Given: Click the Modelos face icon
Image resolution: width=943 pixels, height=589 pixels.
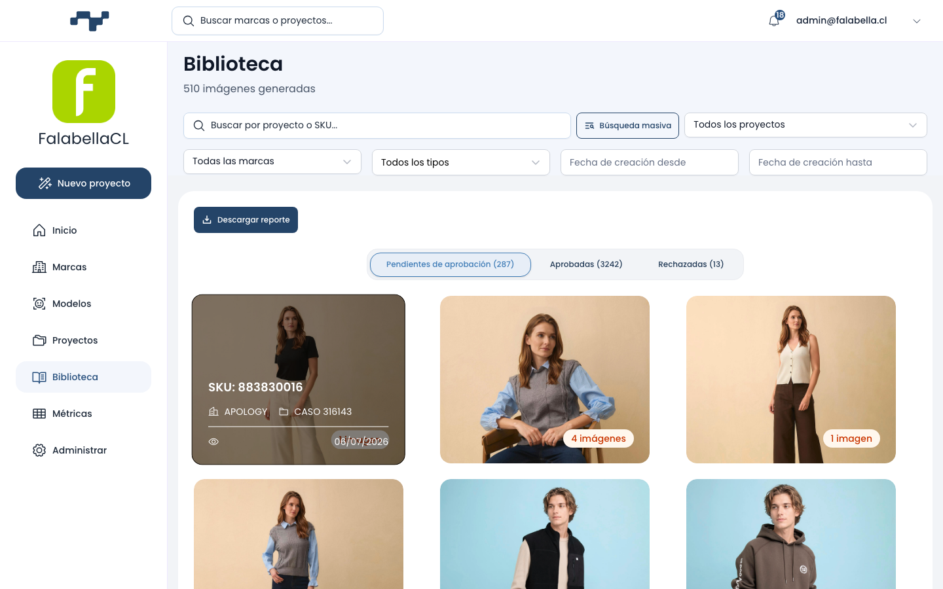Looking at the screenshot, I should coord(39,304).
